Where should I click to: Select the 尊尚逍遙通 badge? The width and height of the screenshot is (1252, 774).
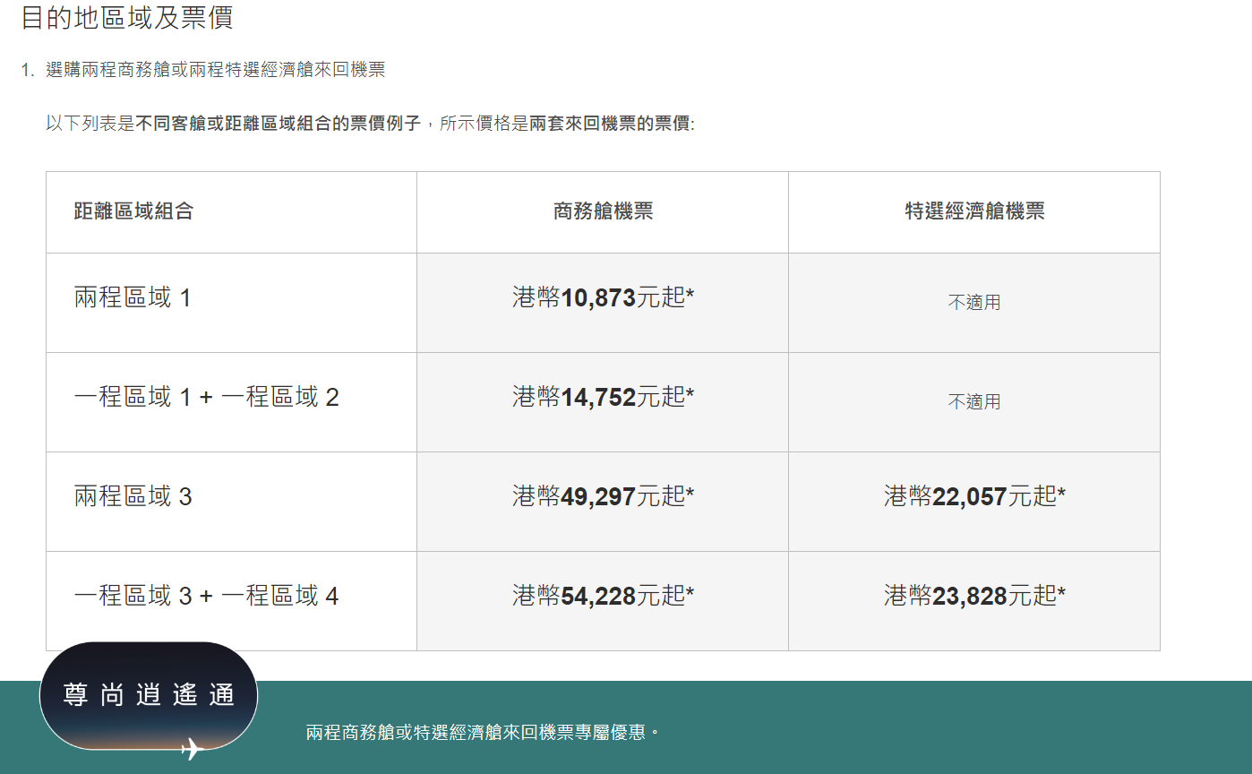149,694
